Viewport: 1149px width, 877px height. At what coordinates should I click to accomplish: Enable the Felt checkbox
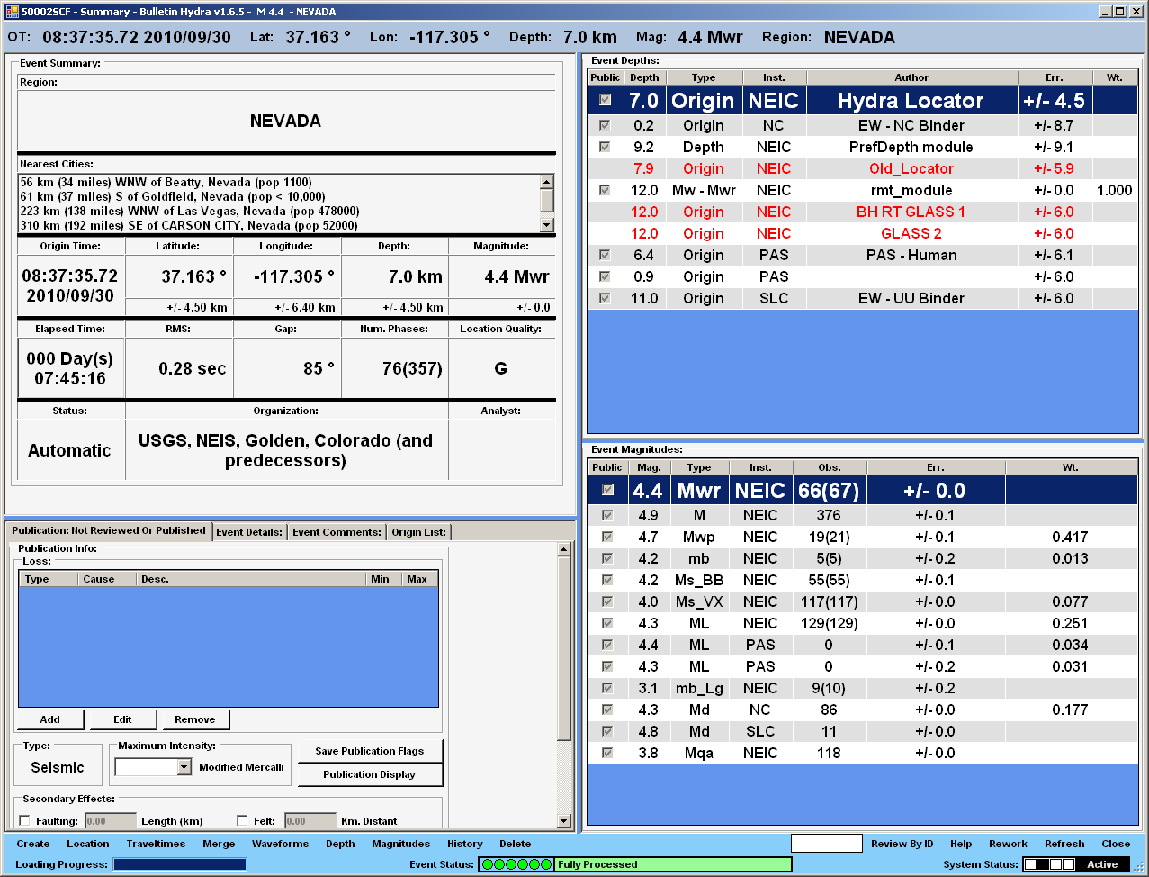[242, 820]
